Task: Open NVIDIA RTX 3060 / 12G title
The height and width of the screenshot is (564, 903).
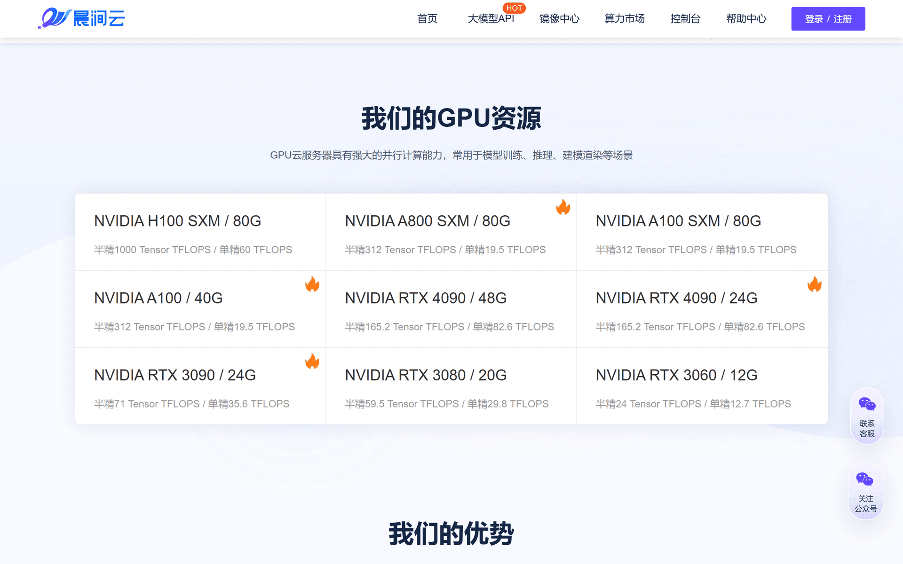Action: (677, 375)
